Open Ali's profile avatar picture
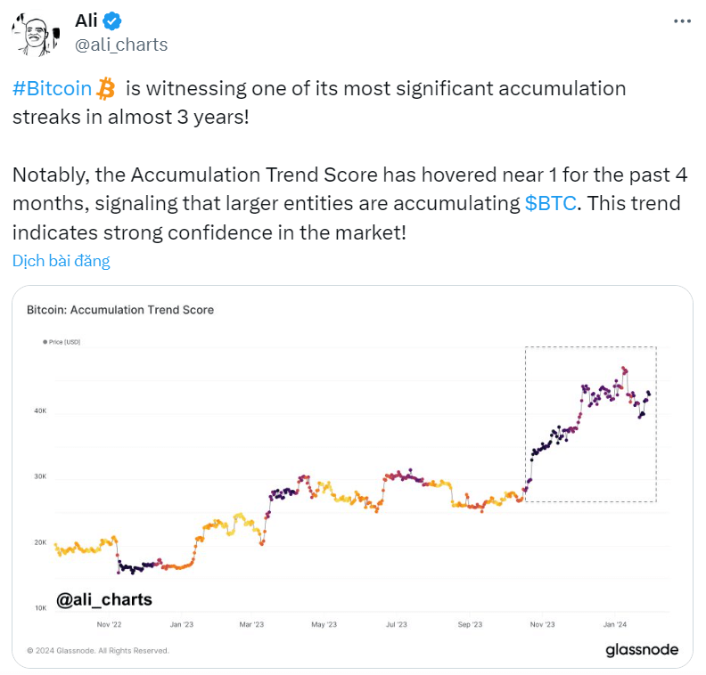The image size is (706, 675). point(35,33)
